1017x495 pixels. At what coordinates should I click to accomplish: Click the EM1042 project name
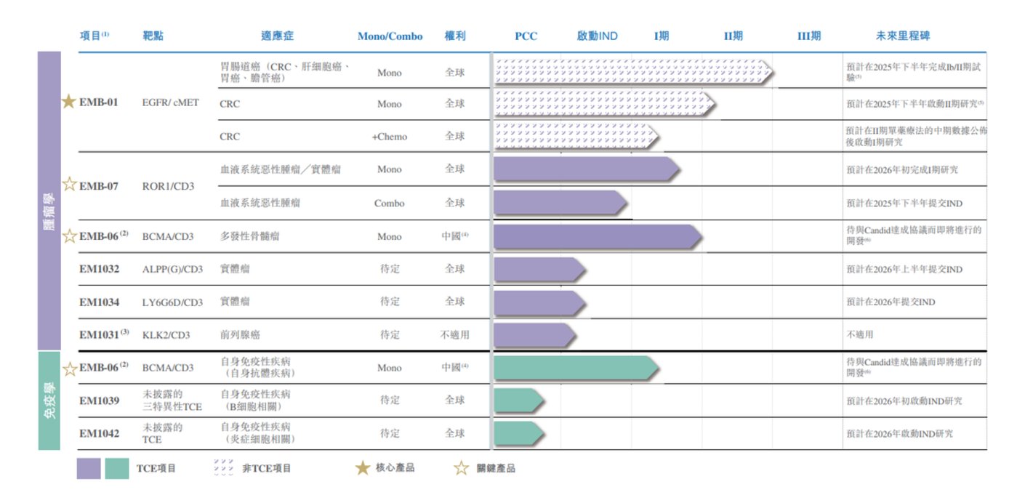pos(100,434)
